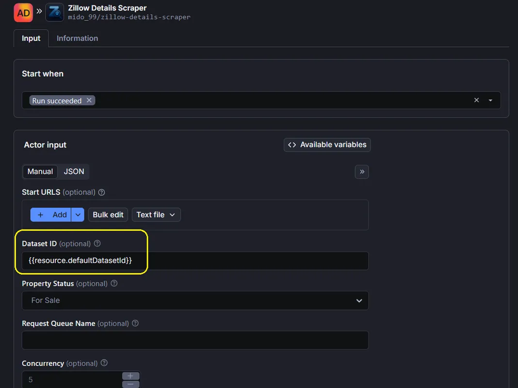Show help for Concurrency
This screenshot has height=388, width=518.
point(104,363)
